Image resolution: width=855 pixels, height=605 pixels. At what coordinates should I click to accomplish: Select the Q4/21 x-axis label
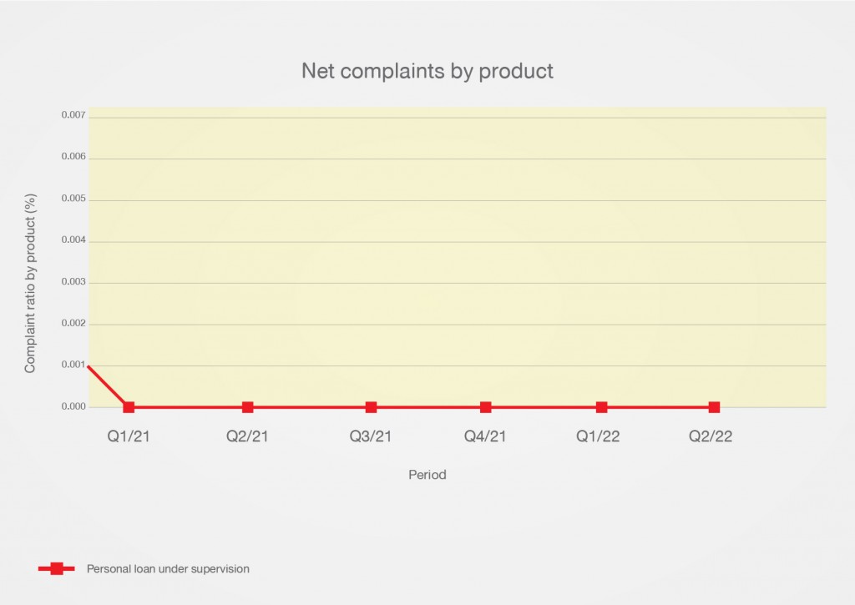pyautogui.click(x=486, y=436)
